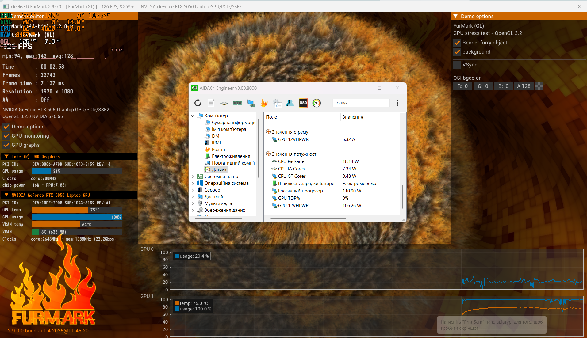Click the blue user silhouette toolbar icon
The height and width of the screenshot is (338, 587).
coord(290,103)
